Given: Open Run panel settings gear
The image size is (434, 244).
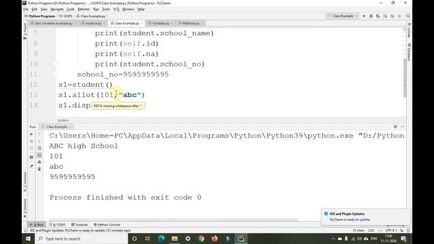Looking at the screenshot, I should (x=395, y=127).
